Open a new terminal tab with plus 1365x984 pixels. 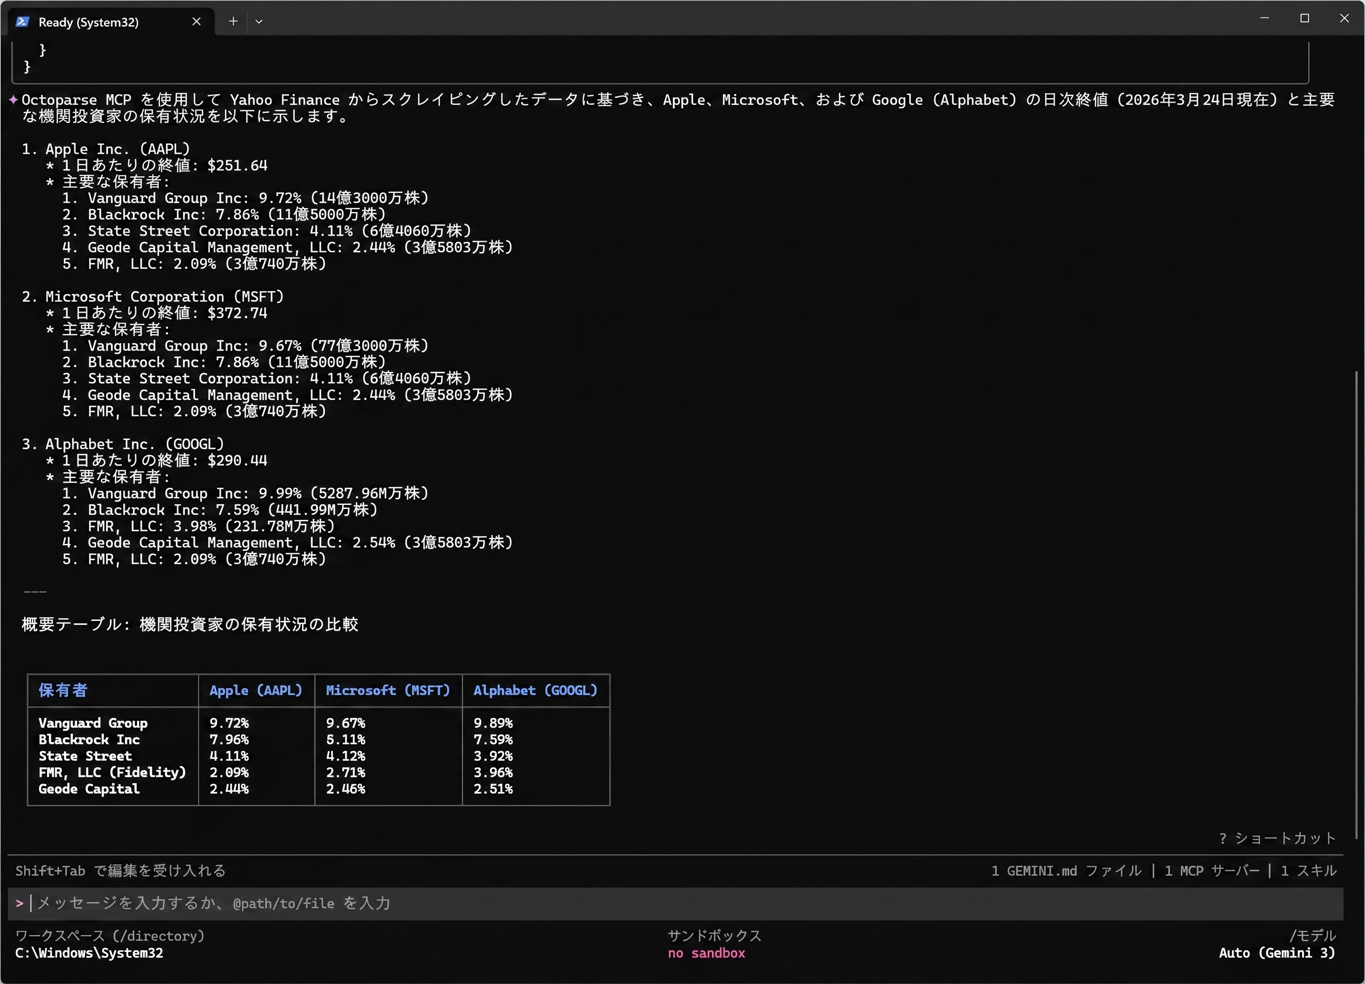pos(233,22)
